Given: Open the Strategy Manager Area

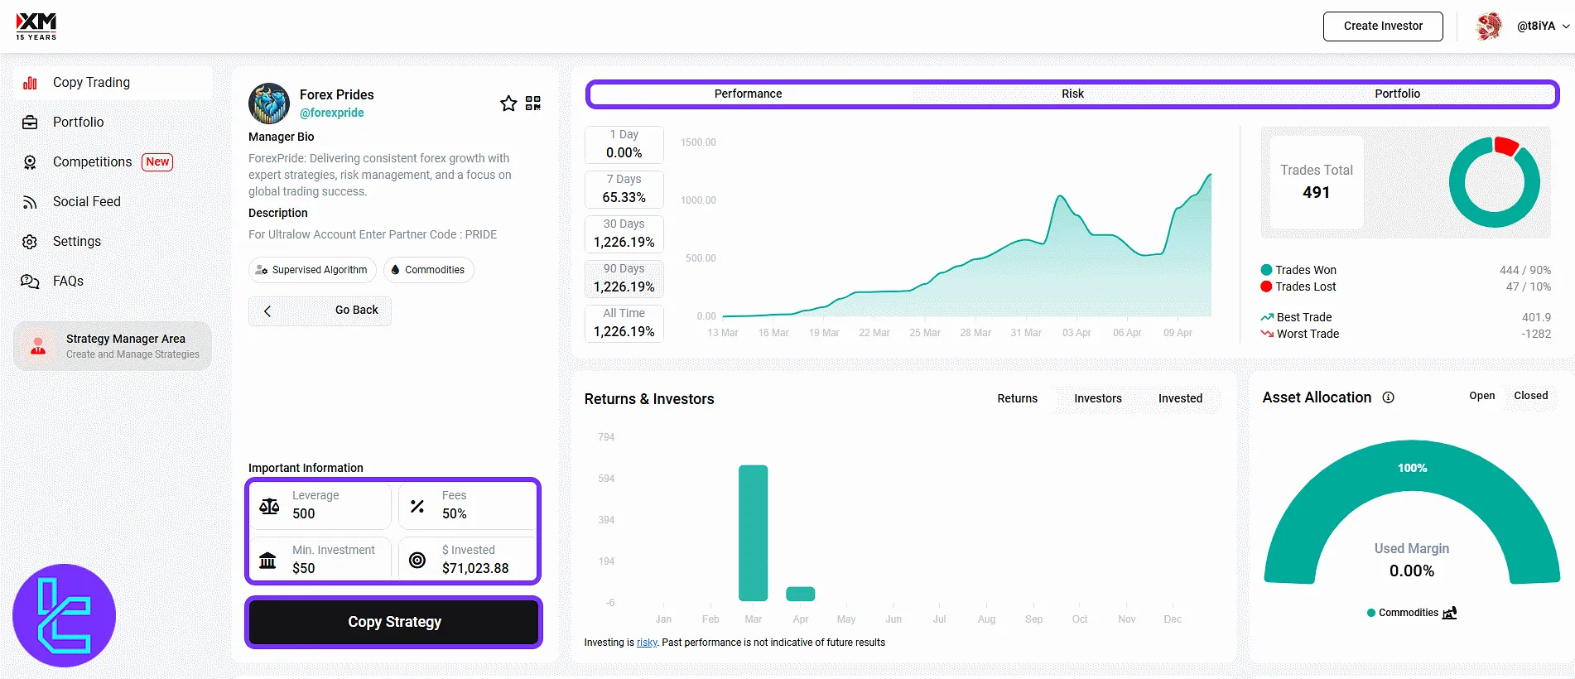Looking at the screenshot, I should coord(113,346).
